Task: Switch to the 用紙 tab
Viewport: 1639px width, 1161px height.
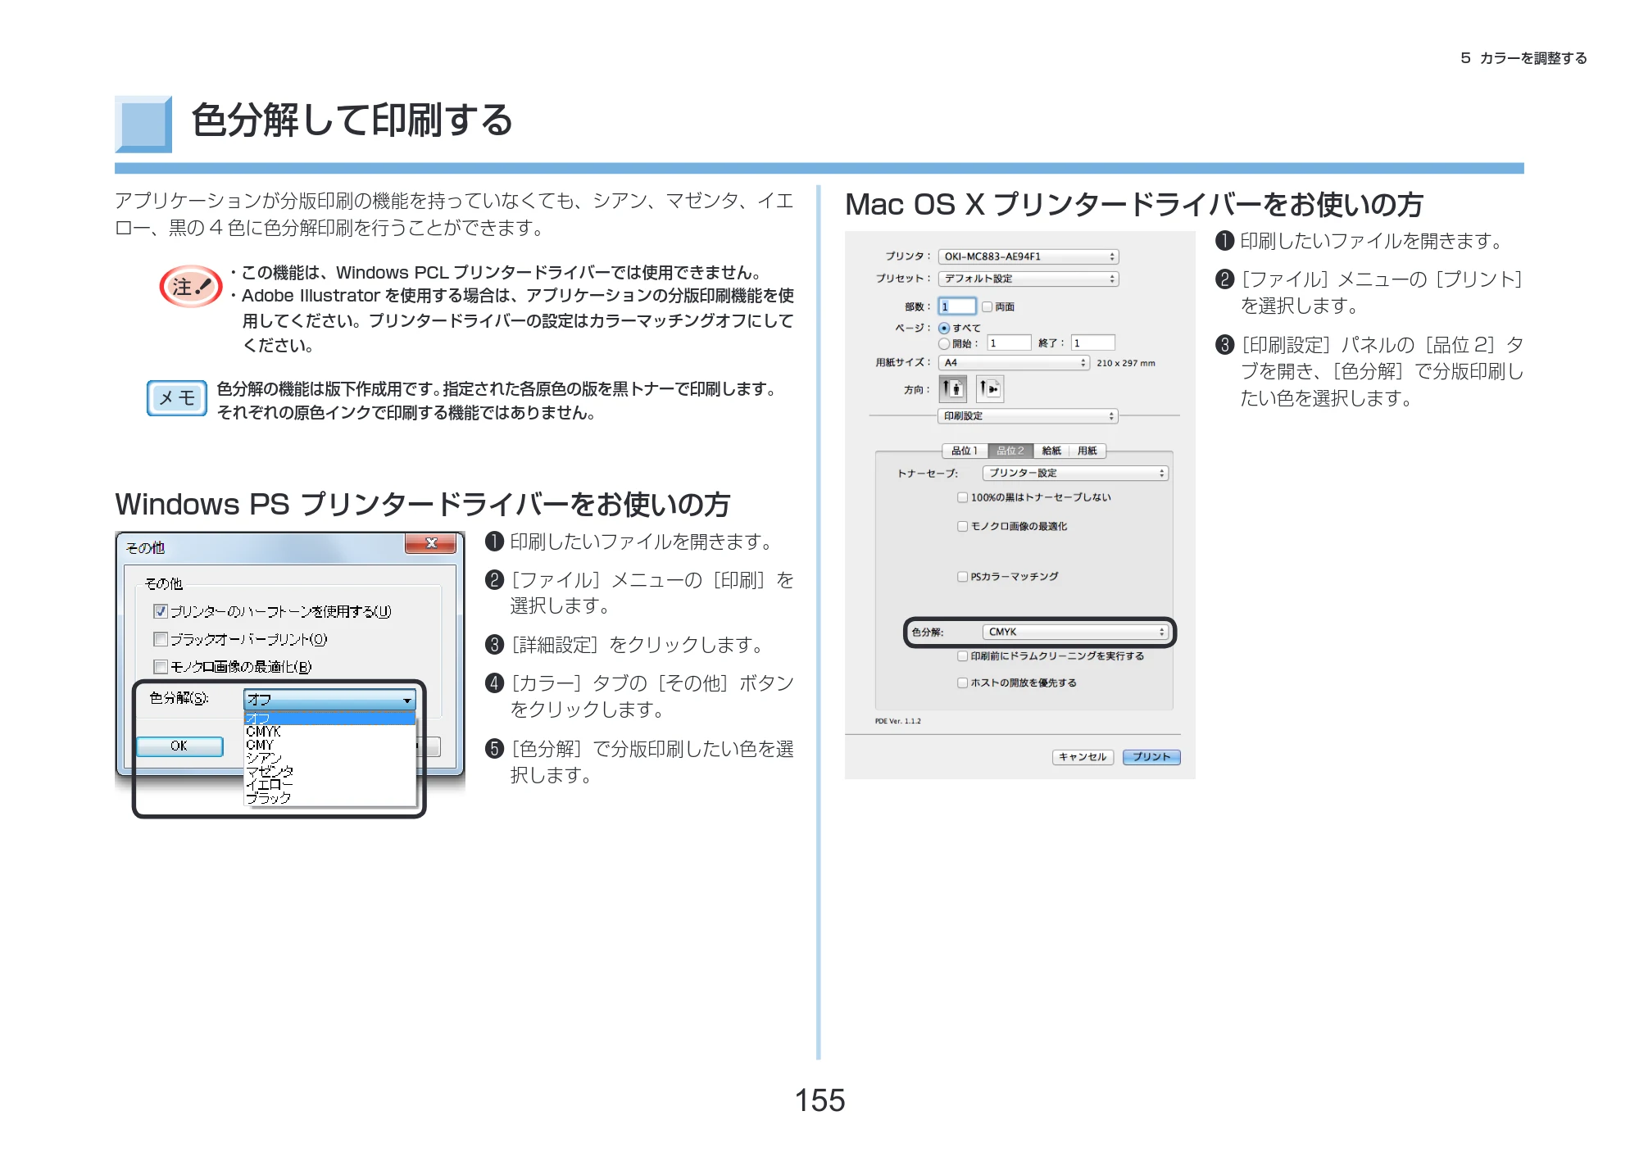Action: 1087,451
